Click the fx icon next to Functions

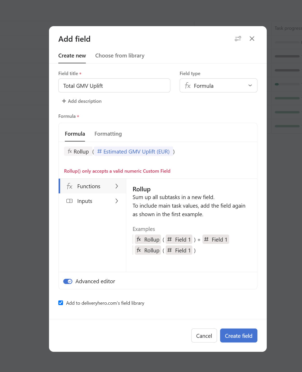pyautogui.click(x=69, y=186)
